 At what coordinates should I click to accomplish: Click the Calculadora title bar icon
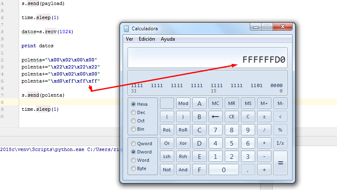point(126,29)
